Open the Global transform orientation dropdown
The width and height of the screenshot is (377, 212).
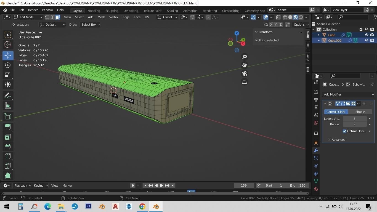coord(167,17)
